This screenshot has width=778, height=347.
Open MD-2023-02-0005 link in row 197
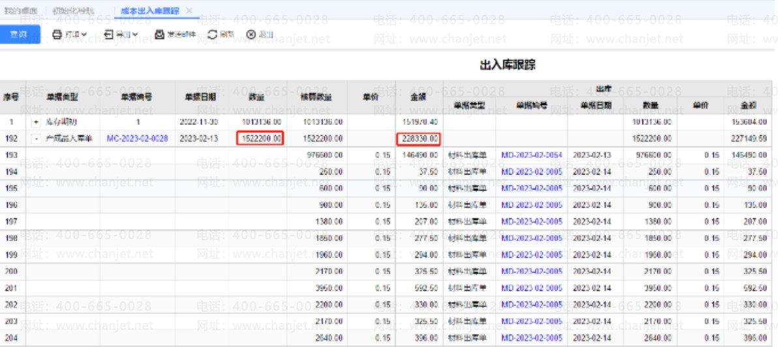click(x=531, y=222)
